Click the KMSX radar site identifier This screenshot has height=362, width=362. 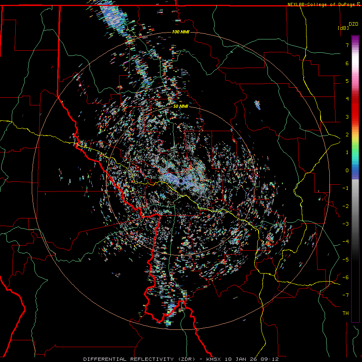pos(214,359)
